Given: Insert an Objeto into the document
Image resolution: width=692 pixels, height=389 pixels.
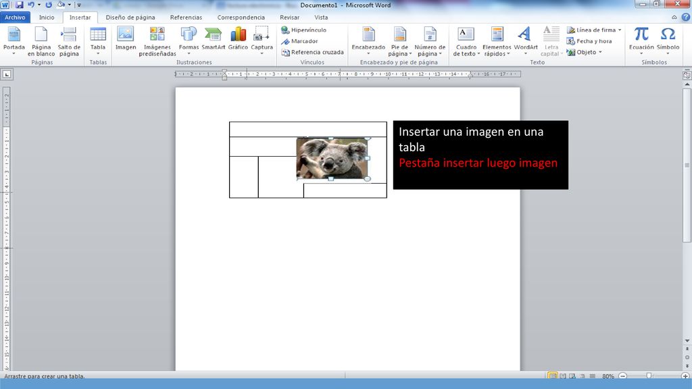Looking at the screenshot, I should click(582, 52).
